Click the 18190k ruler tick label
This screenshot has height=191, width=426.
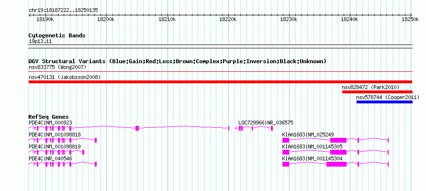(45, 19)
